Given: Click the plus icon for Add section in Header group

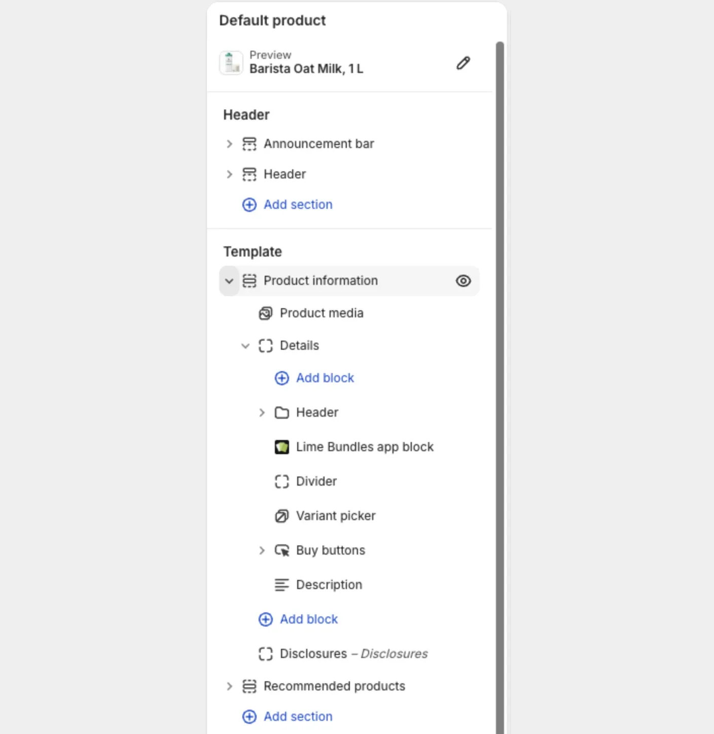Looking at the screenshot, I should point(249,205).
